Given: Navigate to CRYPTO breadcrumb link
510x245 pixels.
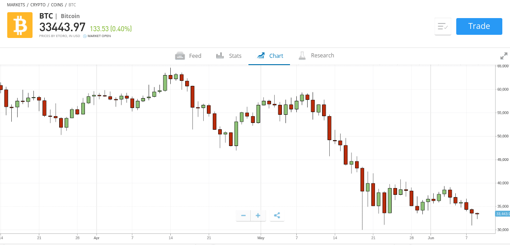Looking at the screenshot, I should [x=38, y=5].
